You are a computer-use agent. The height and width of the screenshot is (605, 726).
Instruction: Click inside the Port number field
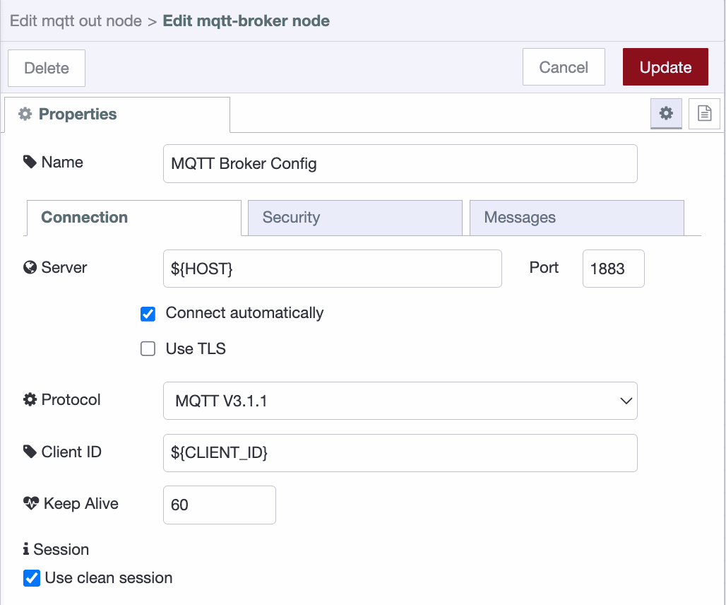click(x=613, y=269)
